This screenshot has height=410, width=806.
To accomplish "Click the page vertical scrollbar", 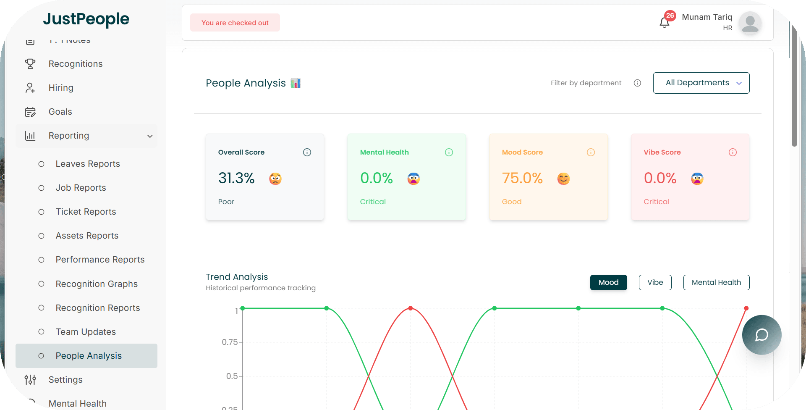I will pos(794,84).
